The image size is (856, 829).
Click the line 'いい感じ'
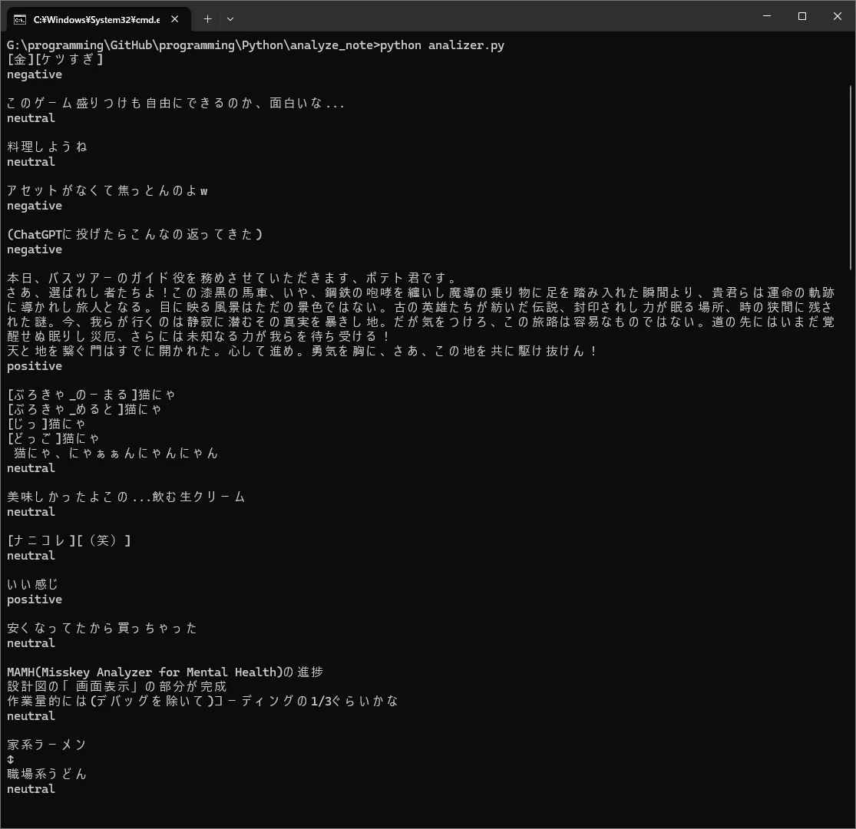coord(33,584)
